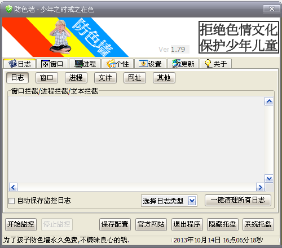Select the 其他 sub-category button
The width and height of the screenshot is (282, 248).
(164, 78)
